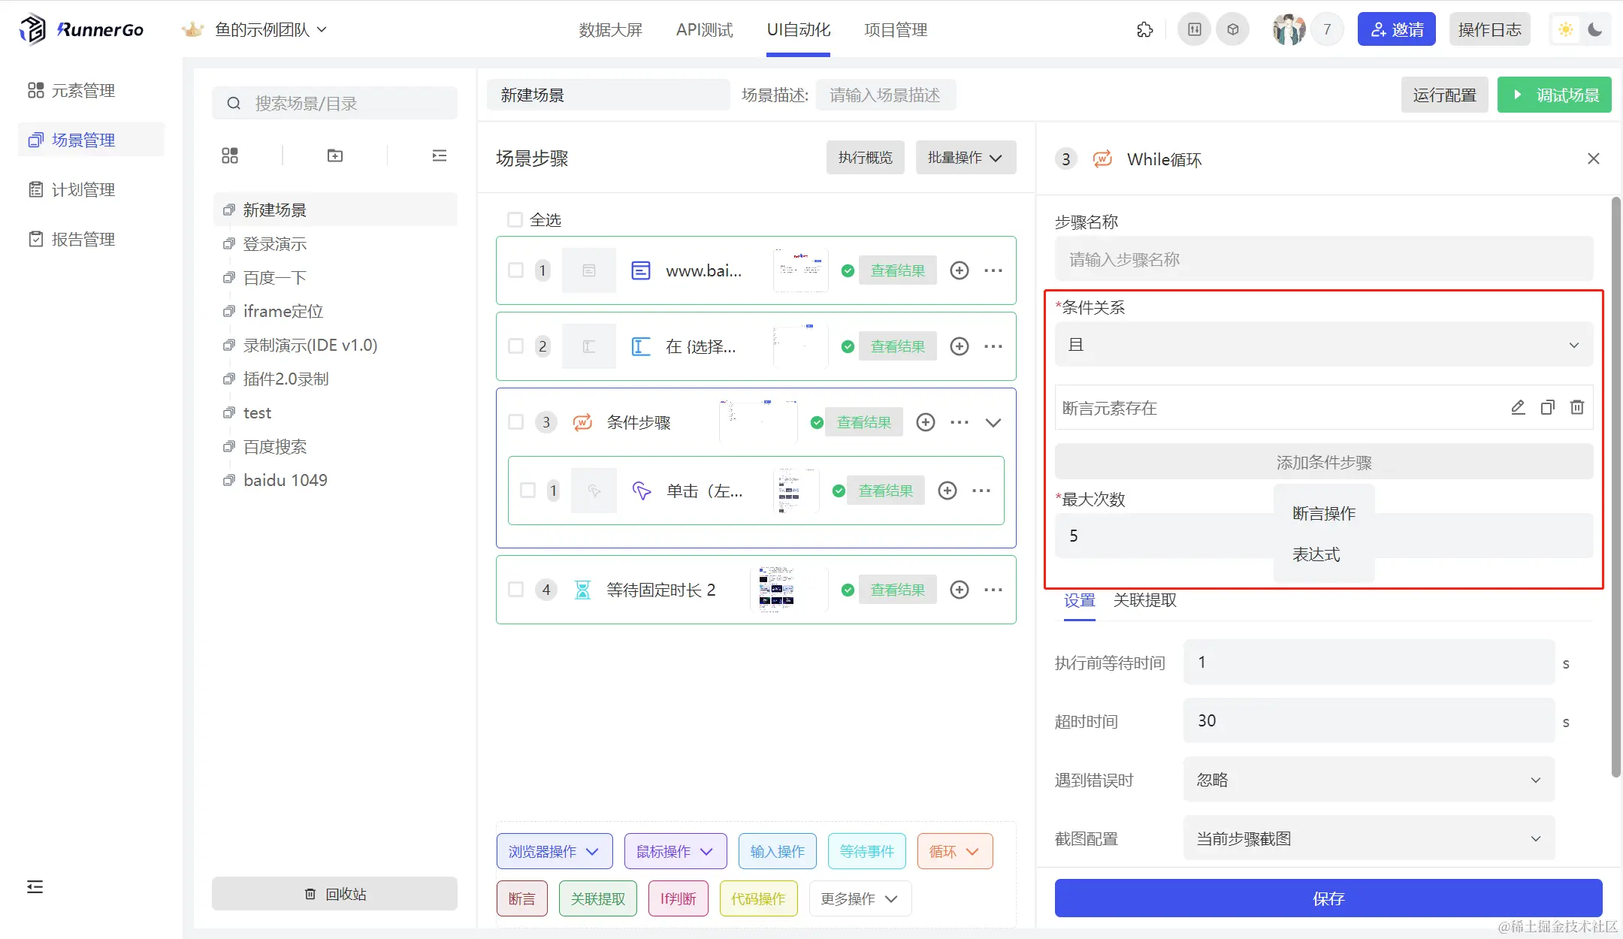Choose 表达式 from the popup menu
1623x939 pixels.
(x=1316, y=554)
